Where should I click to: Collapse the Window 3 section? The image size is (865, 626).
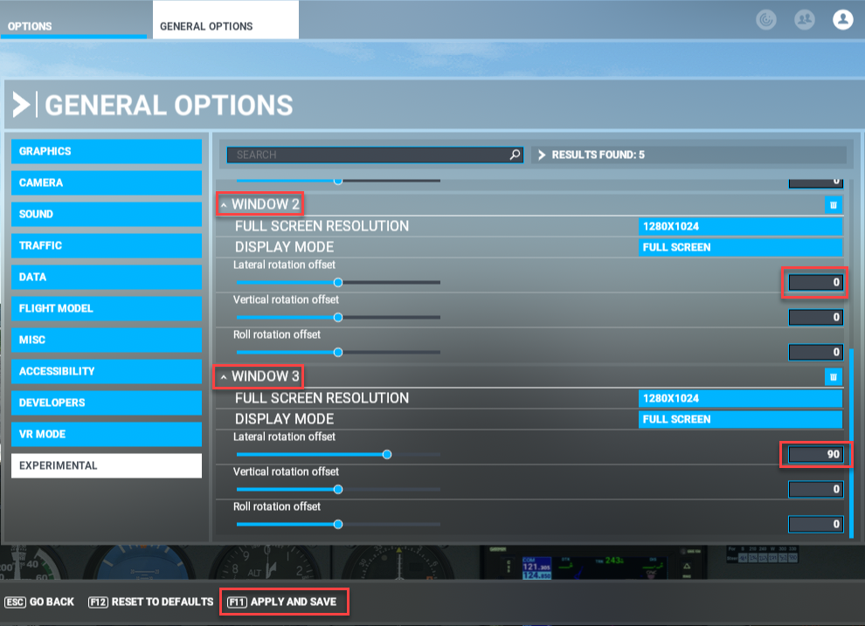coord(223,377)
